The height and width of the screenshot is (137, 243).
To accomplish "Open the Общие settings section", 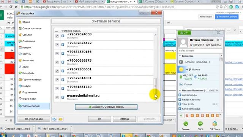I will pos(26,22).
